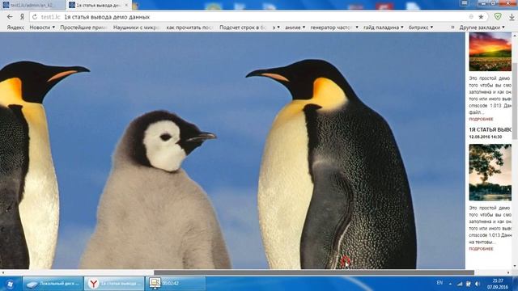Open Yandex home via the Я button
Image resolution: width=518 pixels, height=291 pixels.
coord(22,16)
